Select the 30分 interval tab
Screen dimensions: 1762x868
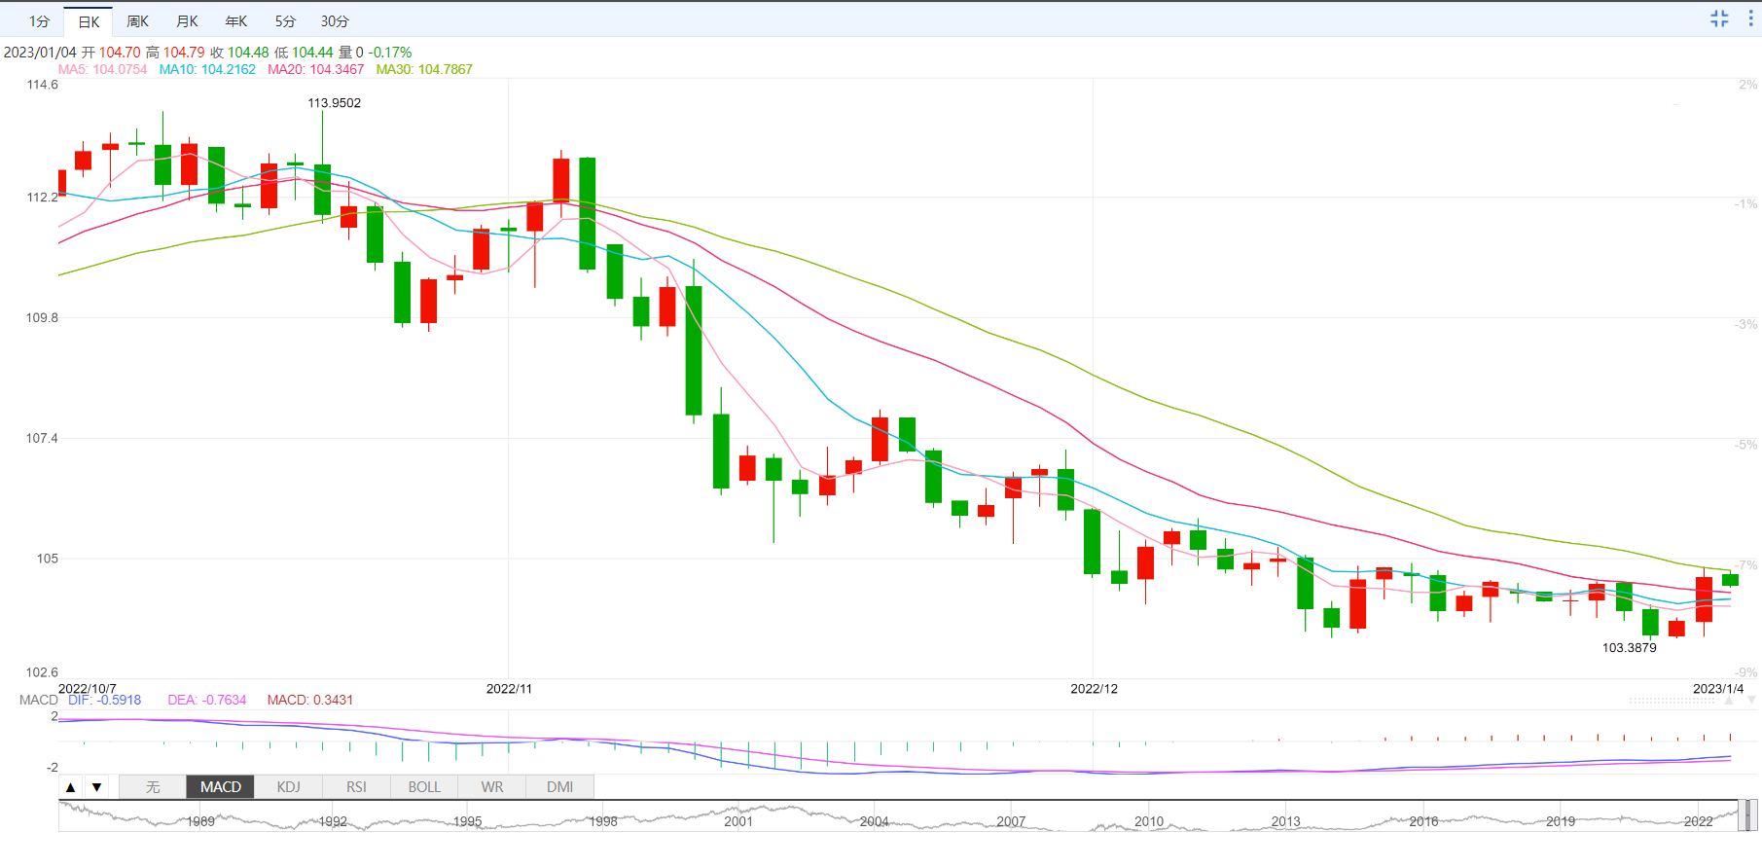[x=335, y=21]
